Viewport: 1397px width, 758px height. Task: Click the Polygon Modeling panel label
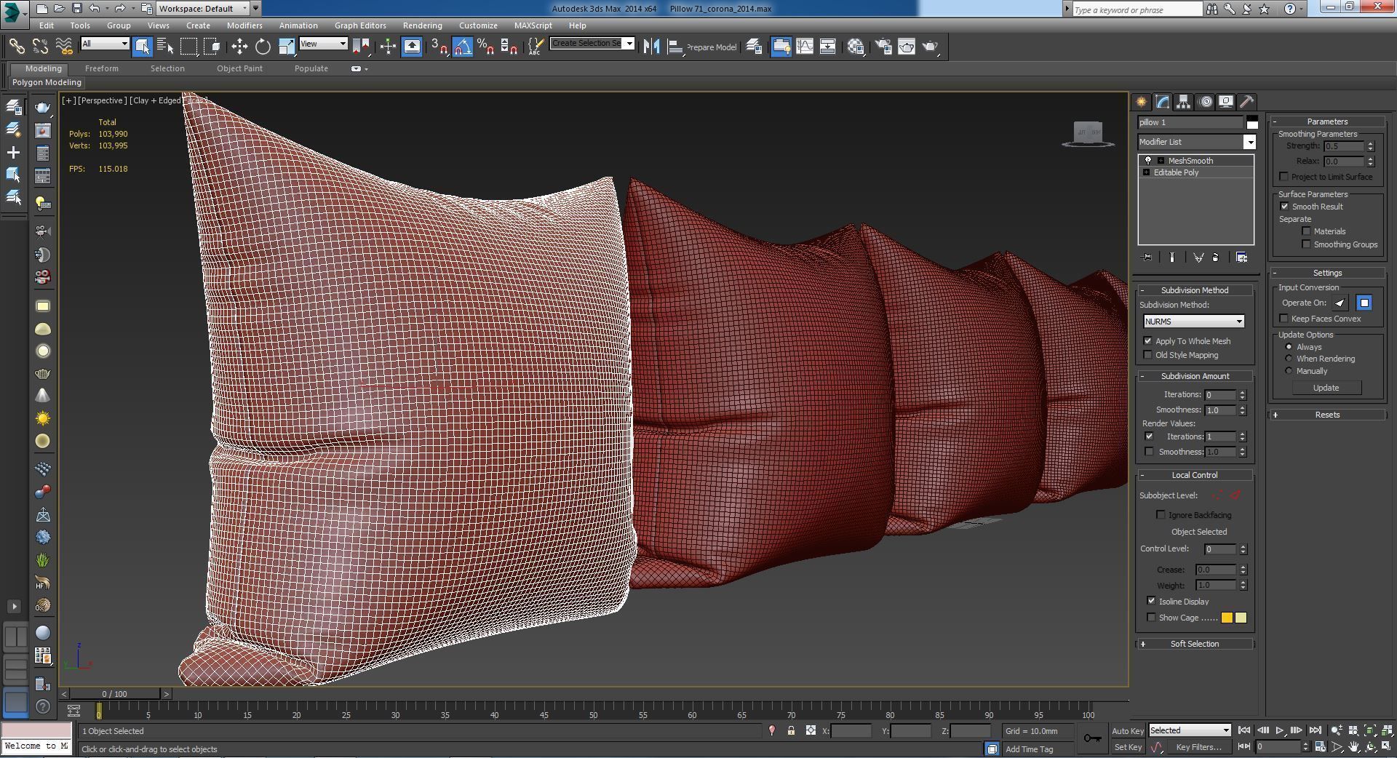coord(47,82)
